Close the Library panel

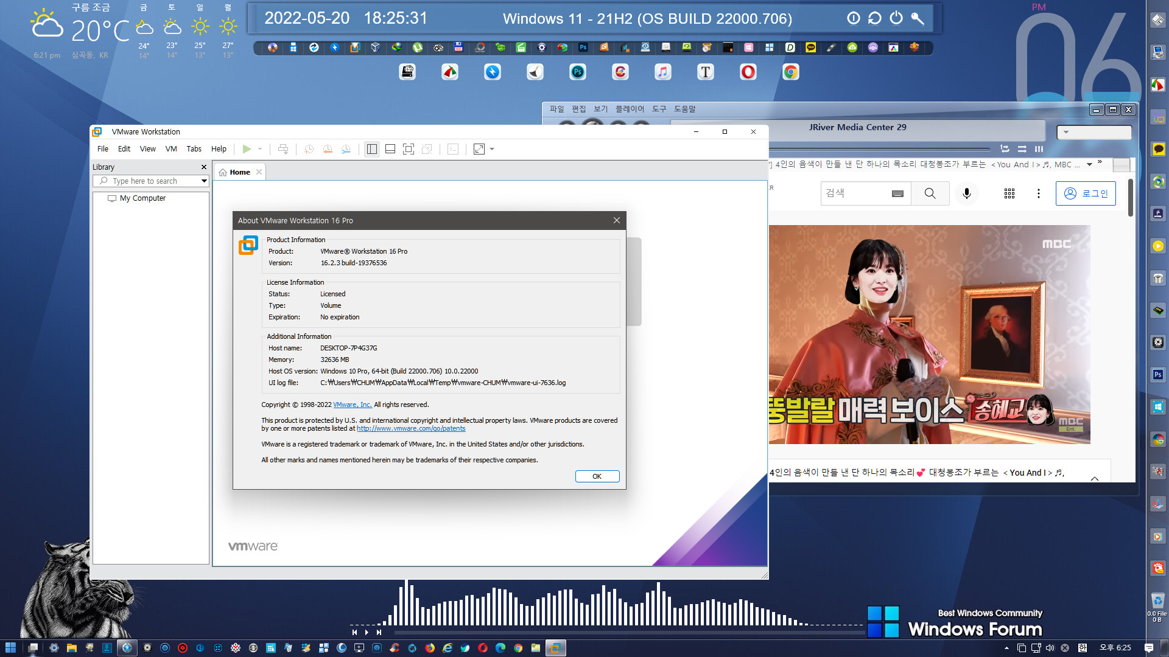(x=204, y=167)
